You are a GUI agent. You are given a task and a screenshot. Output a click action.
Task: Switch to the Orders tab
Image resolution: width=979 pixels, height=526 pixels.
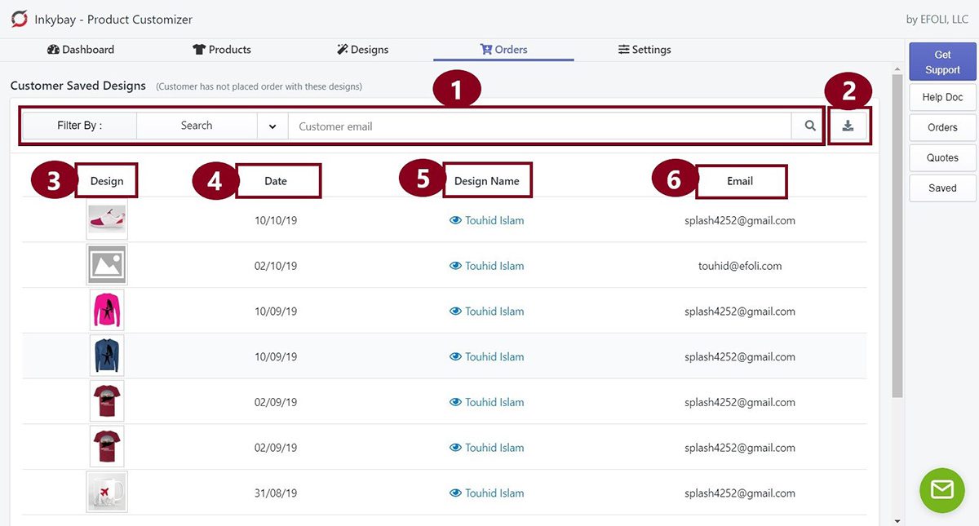[x=503, y=49]
